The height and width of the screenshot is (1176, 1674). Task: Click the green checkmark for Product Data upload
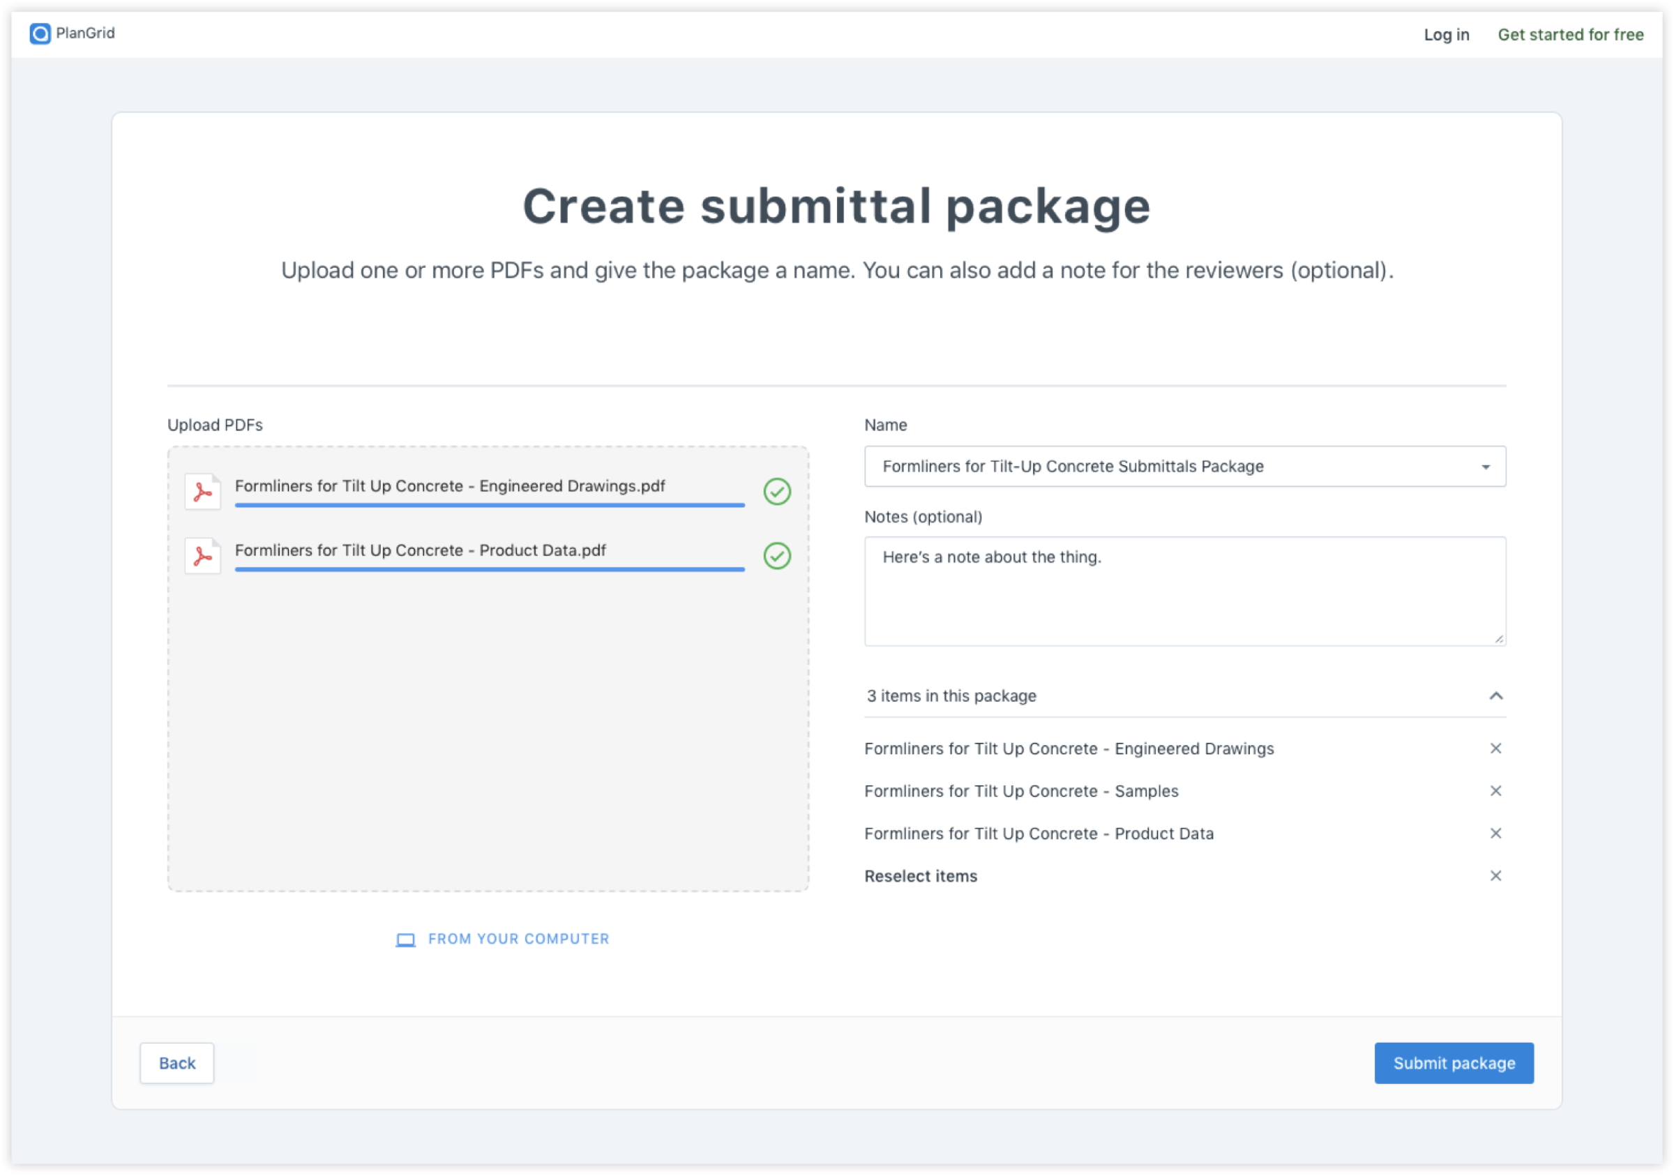coord(776,557)
